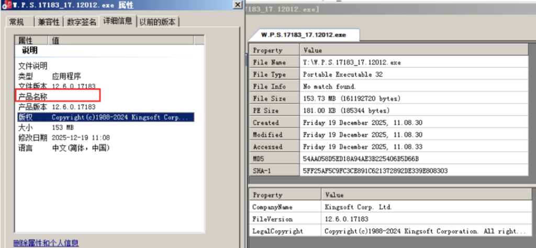Switch to the 常规 tab
Screen dimensions: 536x248
pyautogui.click(x=17, y=21)
